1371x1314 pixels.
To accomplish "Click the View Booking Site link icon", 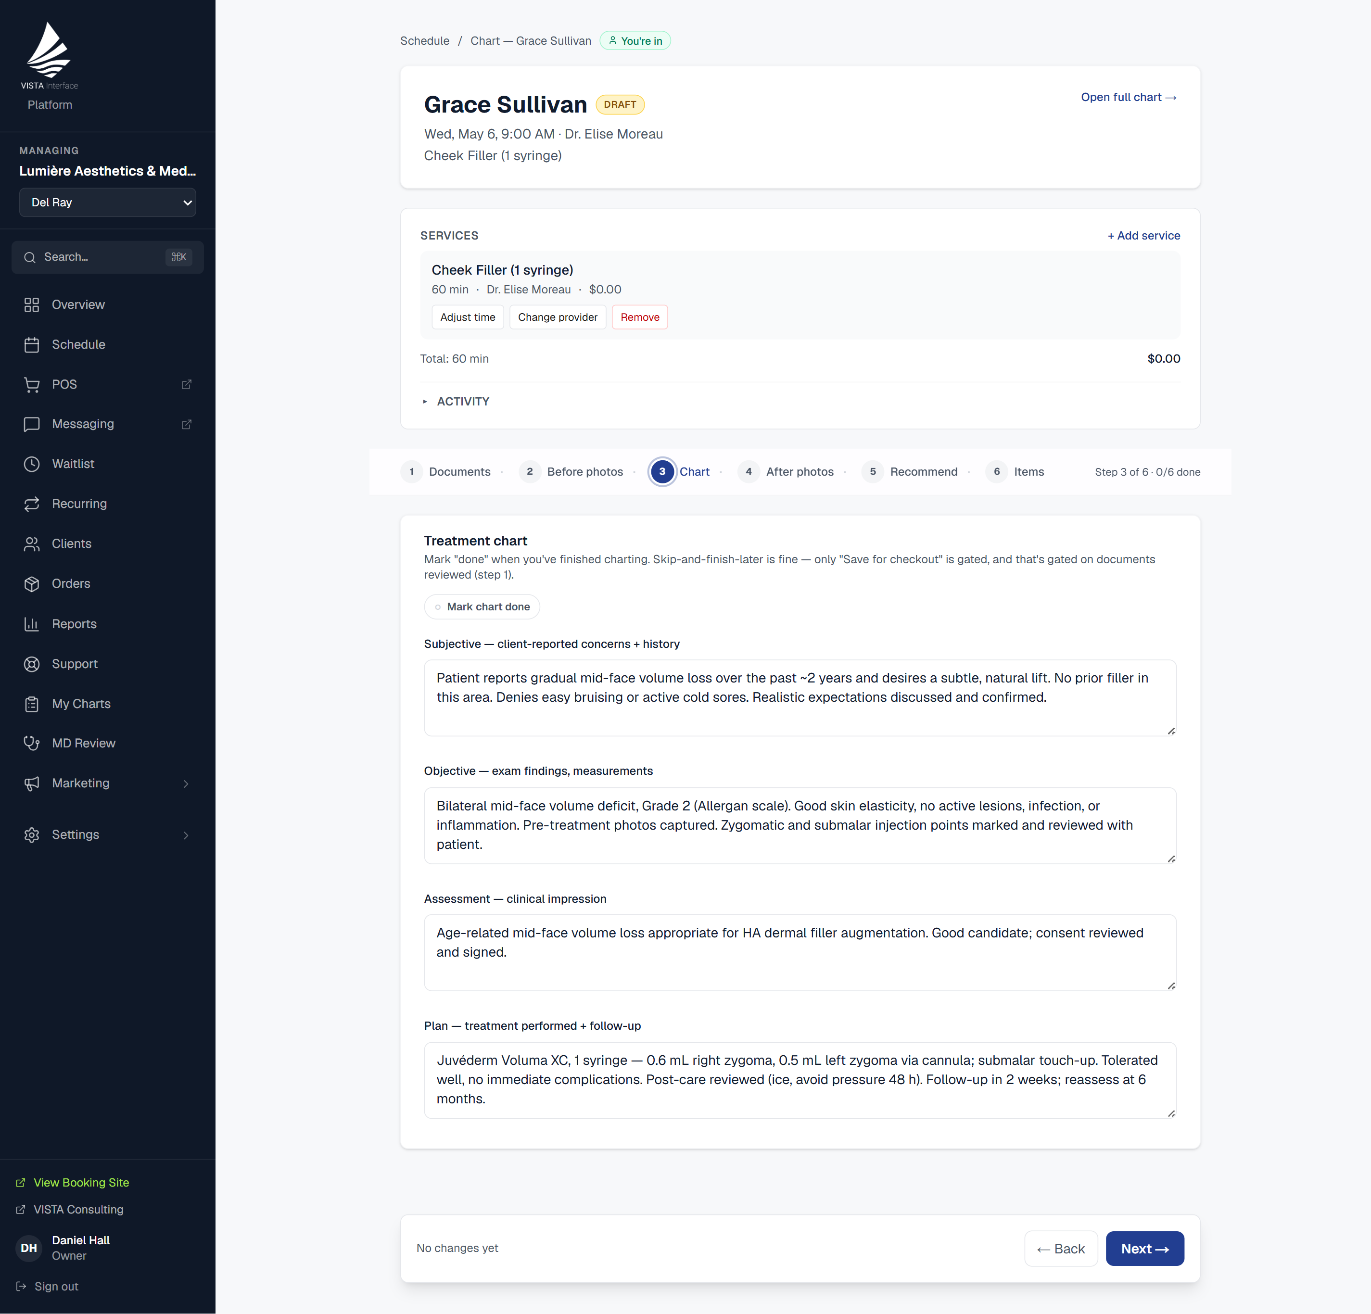I will [21, 1183].
